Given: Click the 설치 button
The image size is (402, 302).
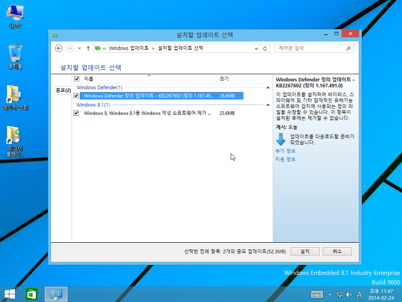Looking at the screenshot, I should coord(305,252).
